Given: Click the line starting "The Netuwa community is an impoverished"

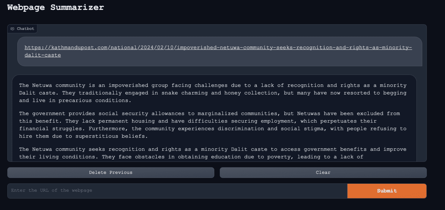Looking at the screenshot, I should click(213, 85).
